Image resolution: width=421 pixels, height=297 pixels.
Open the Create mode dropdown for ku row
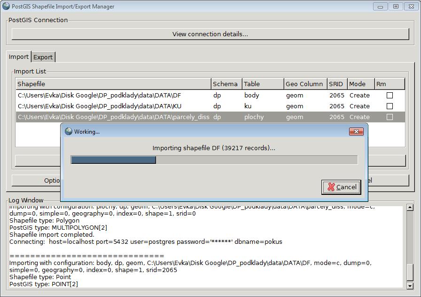[359, 106]
